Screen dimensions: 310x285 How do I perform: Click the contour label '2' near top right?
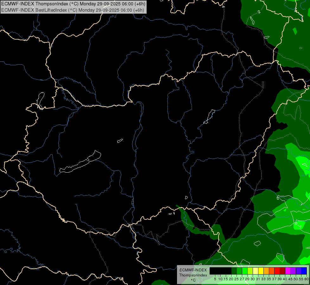259,12
